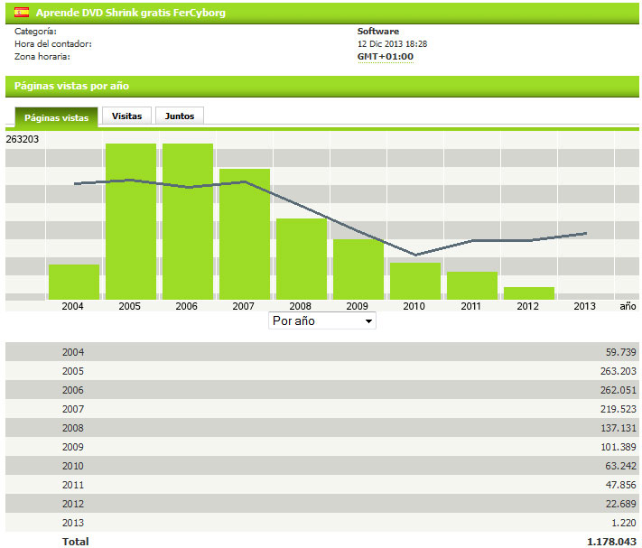Open the Aprende DVD Shrink gratis FerCyborg title
The width and height of the screenshot is (642, 548).
(x=131, y=13)
